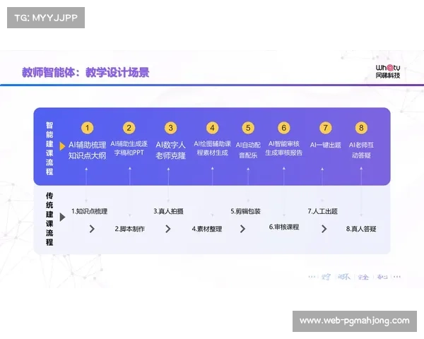Click the vertical label 传统建课流程
The height and width of the screenshot is (339, 424).
pos(49,219)
